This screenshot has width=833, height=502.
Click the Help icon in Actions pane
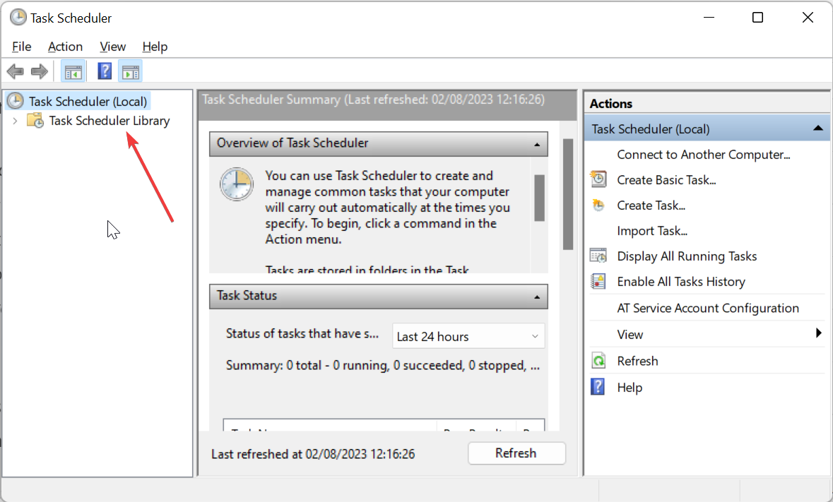tap(598, 387)
